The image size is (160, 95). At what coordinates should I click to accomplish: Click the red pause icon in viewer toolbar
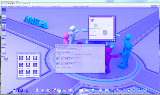tap(6, 3)
